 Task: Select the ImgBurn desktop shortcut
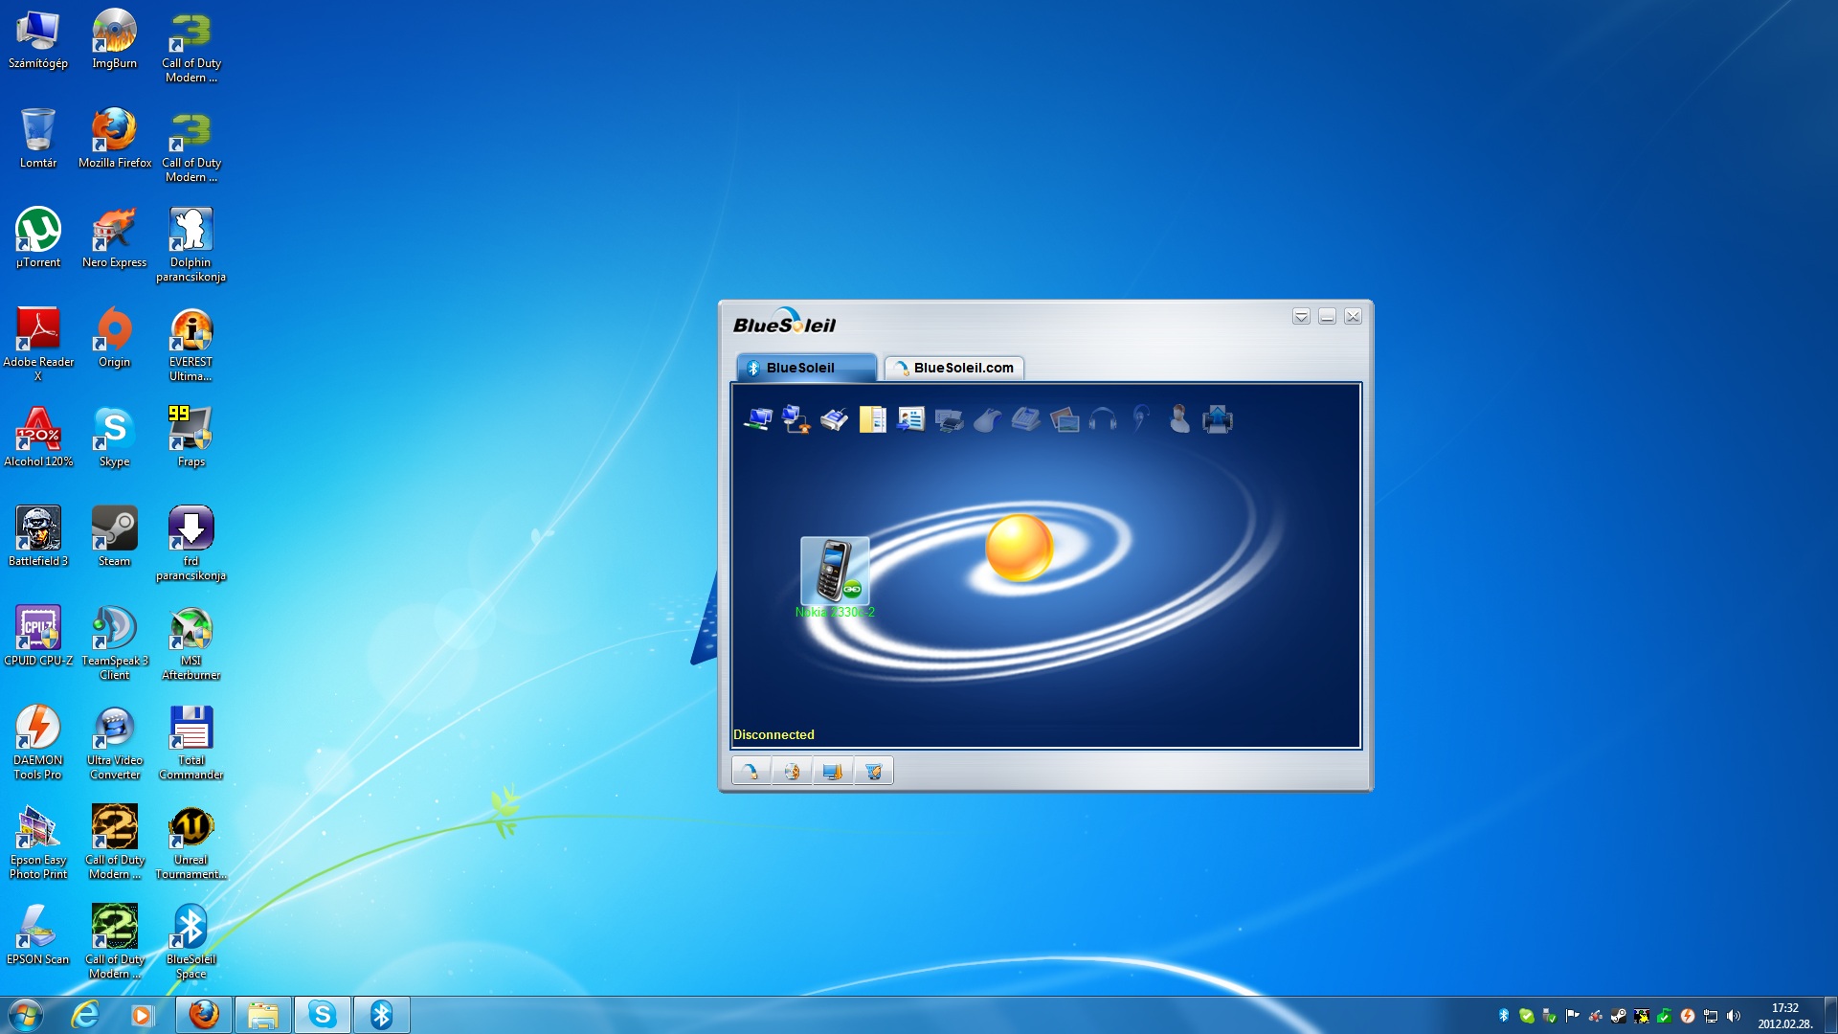[114, 40]
